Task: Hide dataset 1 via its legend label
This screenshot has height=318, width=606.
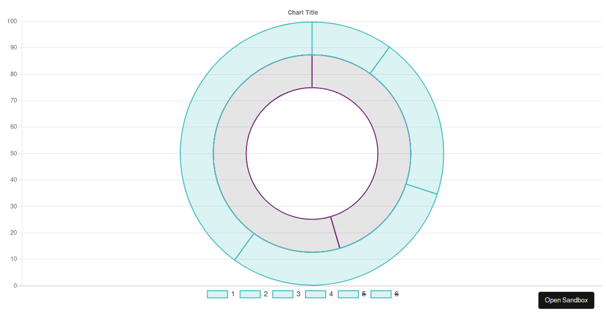Action: 233,294
